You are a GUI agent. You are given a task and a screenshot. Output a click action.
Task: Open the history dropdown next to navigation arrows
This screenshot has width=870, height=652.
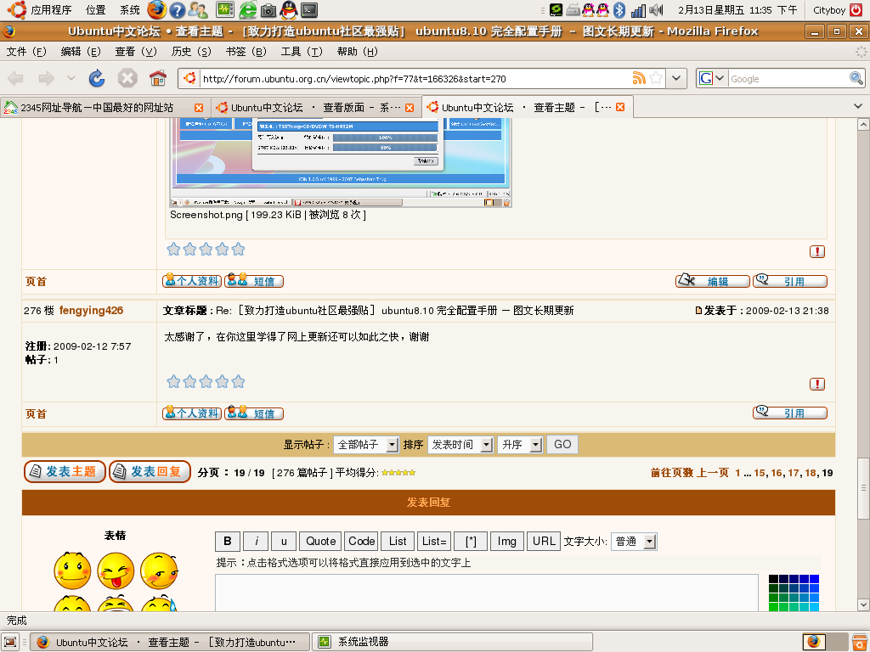coord(71,78)
